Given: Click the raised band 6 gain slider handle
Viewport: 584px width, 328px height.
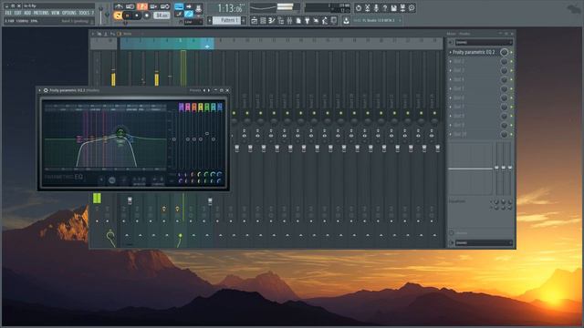Looking at the screenshot, I should pyautogui.click(x=207, y=133).
